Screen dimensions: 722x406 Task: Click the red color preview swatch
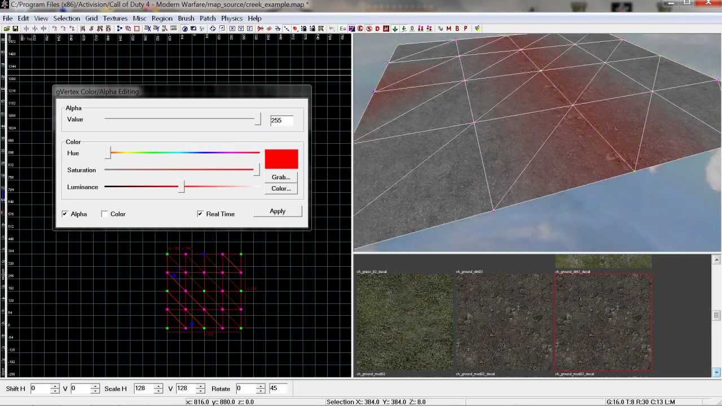click(x=281, y=159)
